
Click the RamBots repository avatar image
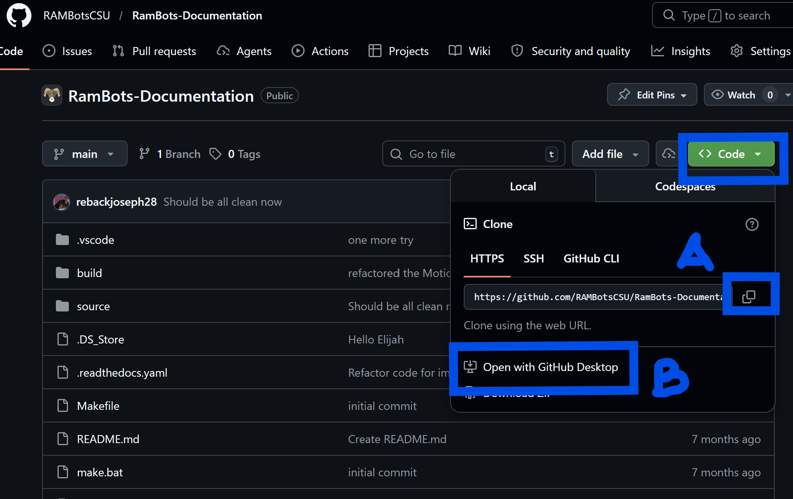tap(52, 96)
